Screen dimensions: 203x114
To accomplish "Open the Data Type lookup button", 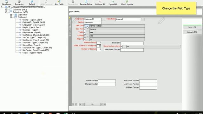I will click(88, 29).
